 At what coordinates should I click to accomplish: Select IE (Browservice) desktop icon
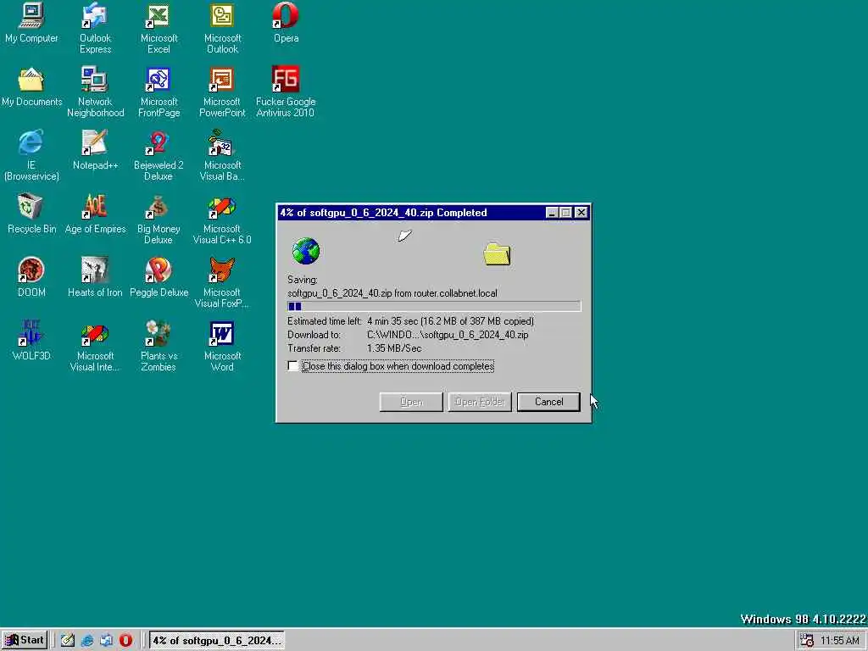(x=31, y=155)
